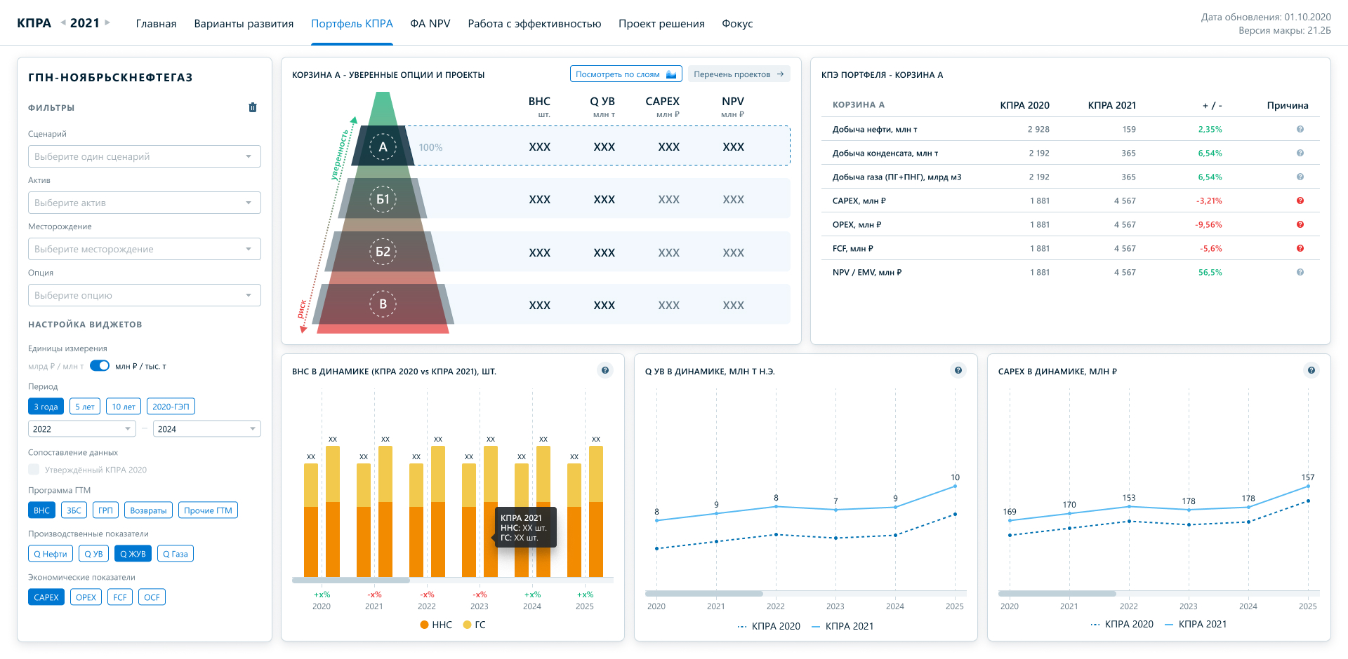Click reason icon for Добыча нефти row
This screenshot has height=659, width=1348.
coord(1300,129)
